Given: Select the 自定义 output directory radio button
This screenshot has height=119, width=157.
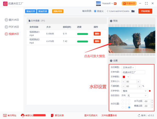Looking at the screenshot, I should tap(95, 11).
